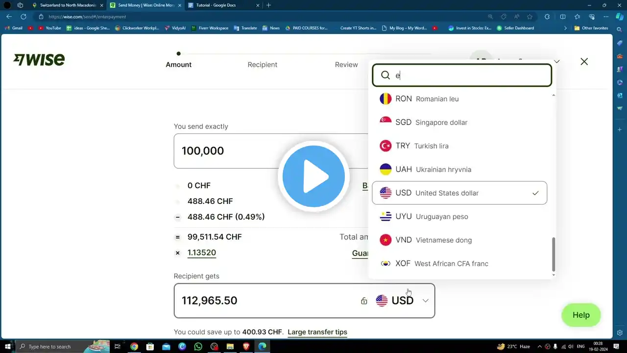627x353 pixels.
Task: Click the You send exactly amount field
Action: click(x=272, y=151)
